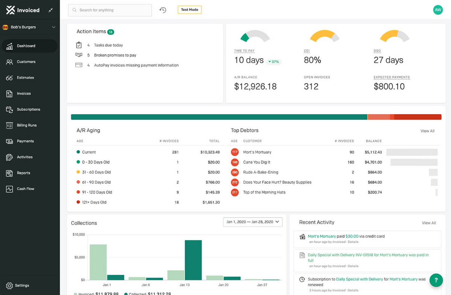Click the Estimates sidebar icon
The height and width of the screenshot is (295, 451).
point(9,78)
